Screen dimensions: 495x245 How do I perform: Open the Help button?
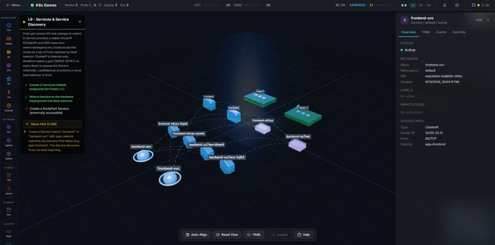(303, 235)
